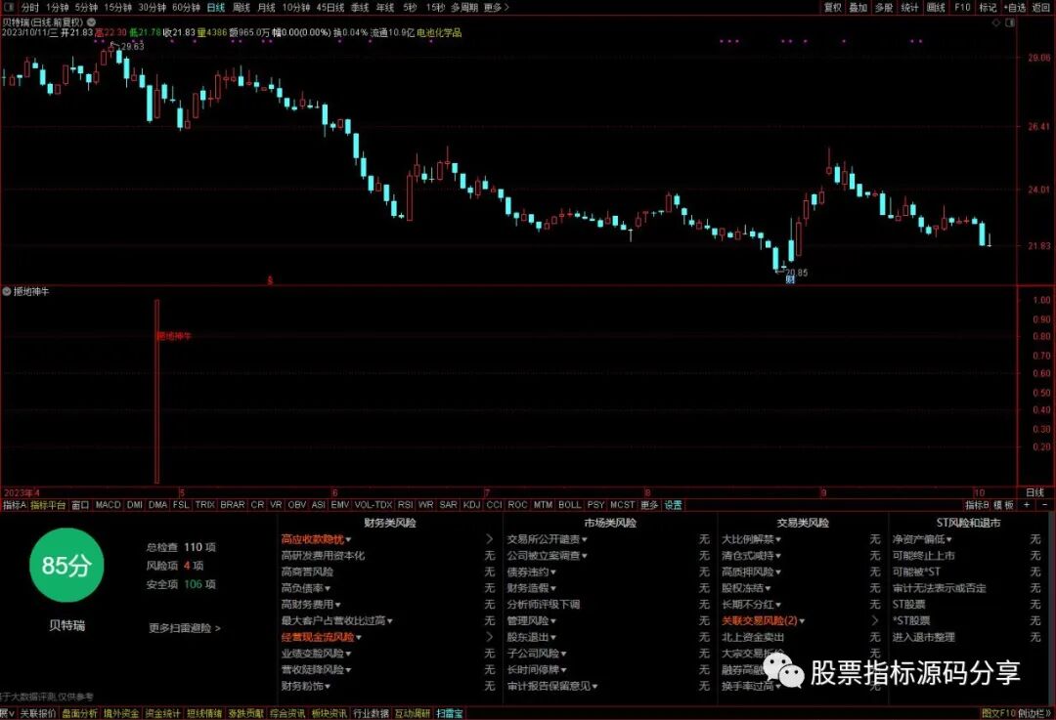Select the MACD indicator tab
This screenshot has height=720, width=1056.
[x=108, y=505]
